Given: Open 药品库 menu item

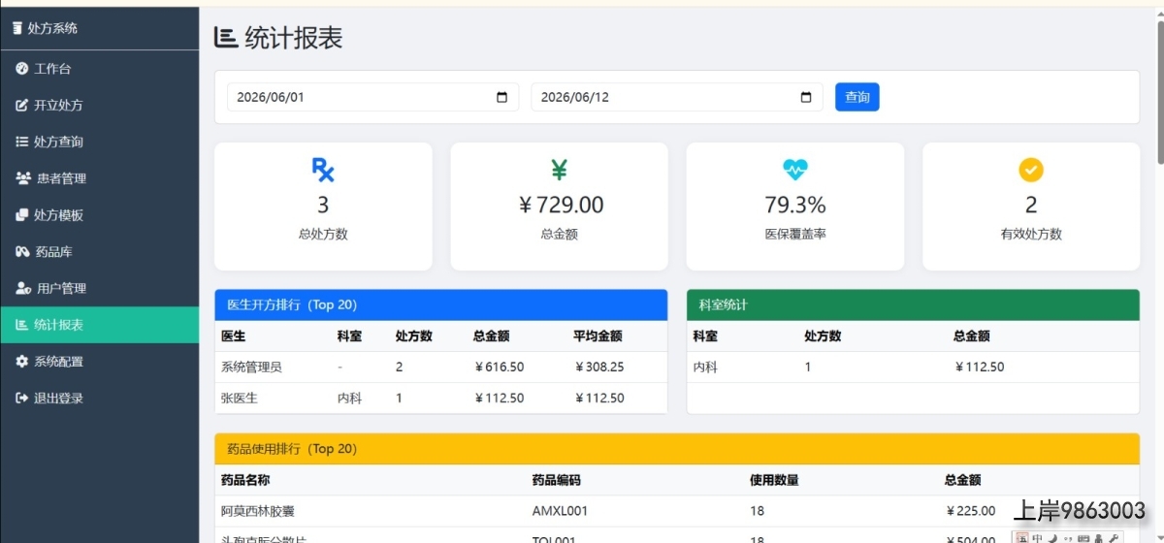Looking at the screenshot, I should click(99, 252).
